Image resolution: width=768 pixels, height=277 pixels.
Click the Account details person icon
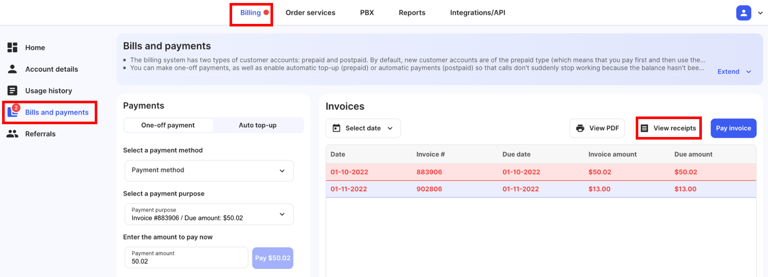click(x=12, y=69)
